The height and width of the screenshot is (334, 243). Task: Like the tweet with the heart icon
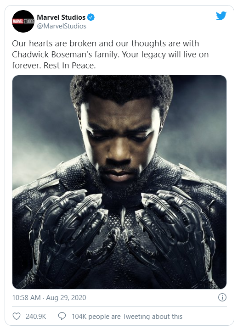click(17, 316)
